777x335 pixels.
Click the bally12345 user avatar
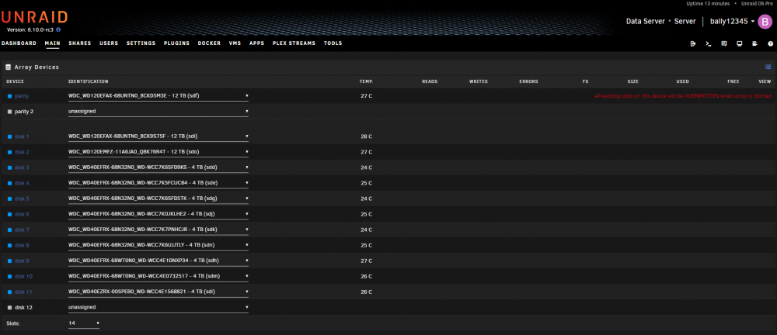pyautogui.click(x=765, y=21)
